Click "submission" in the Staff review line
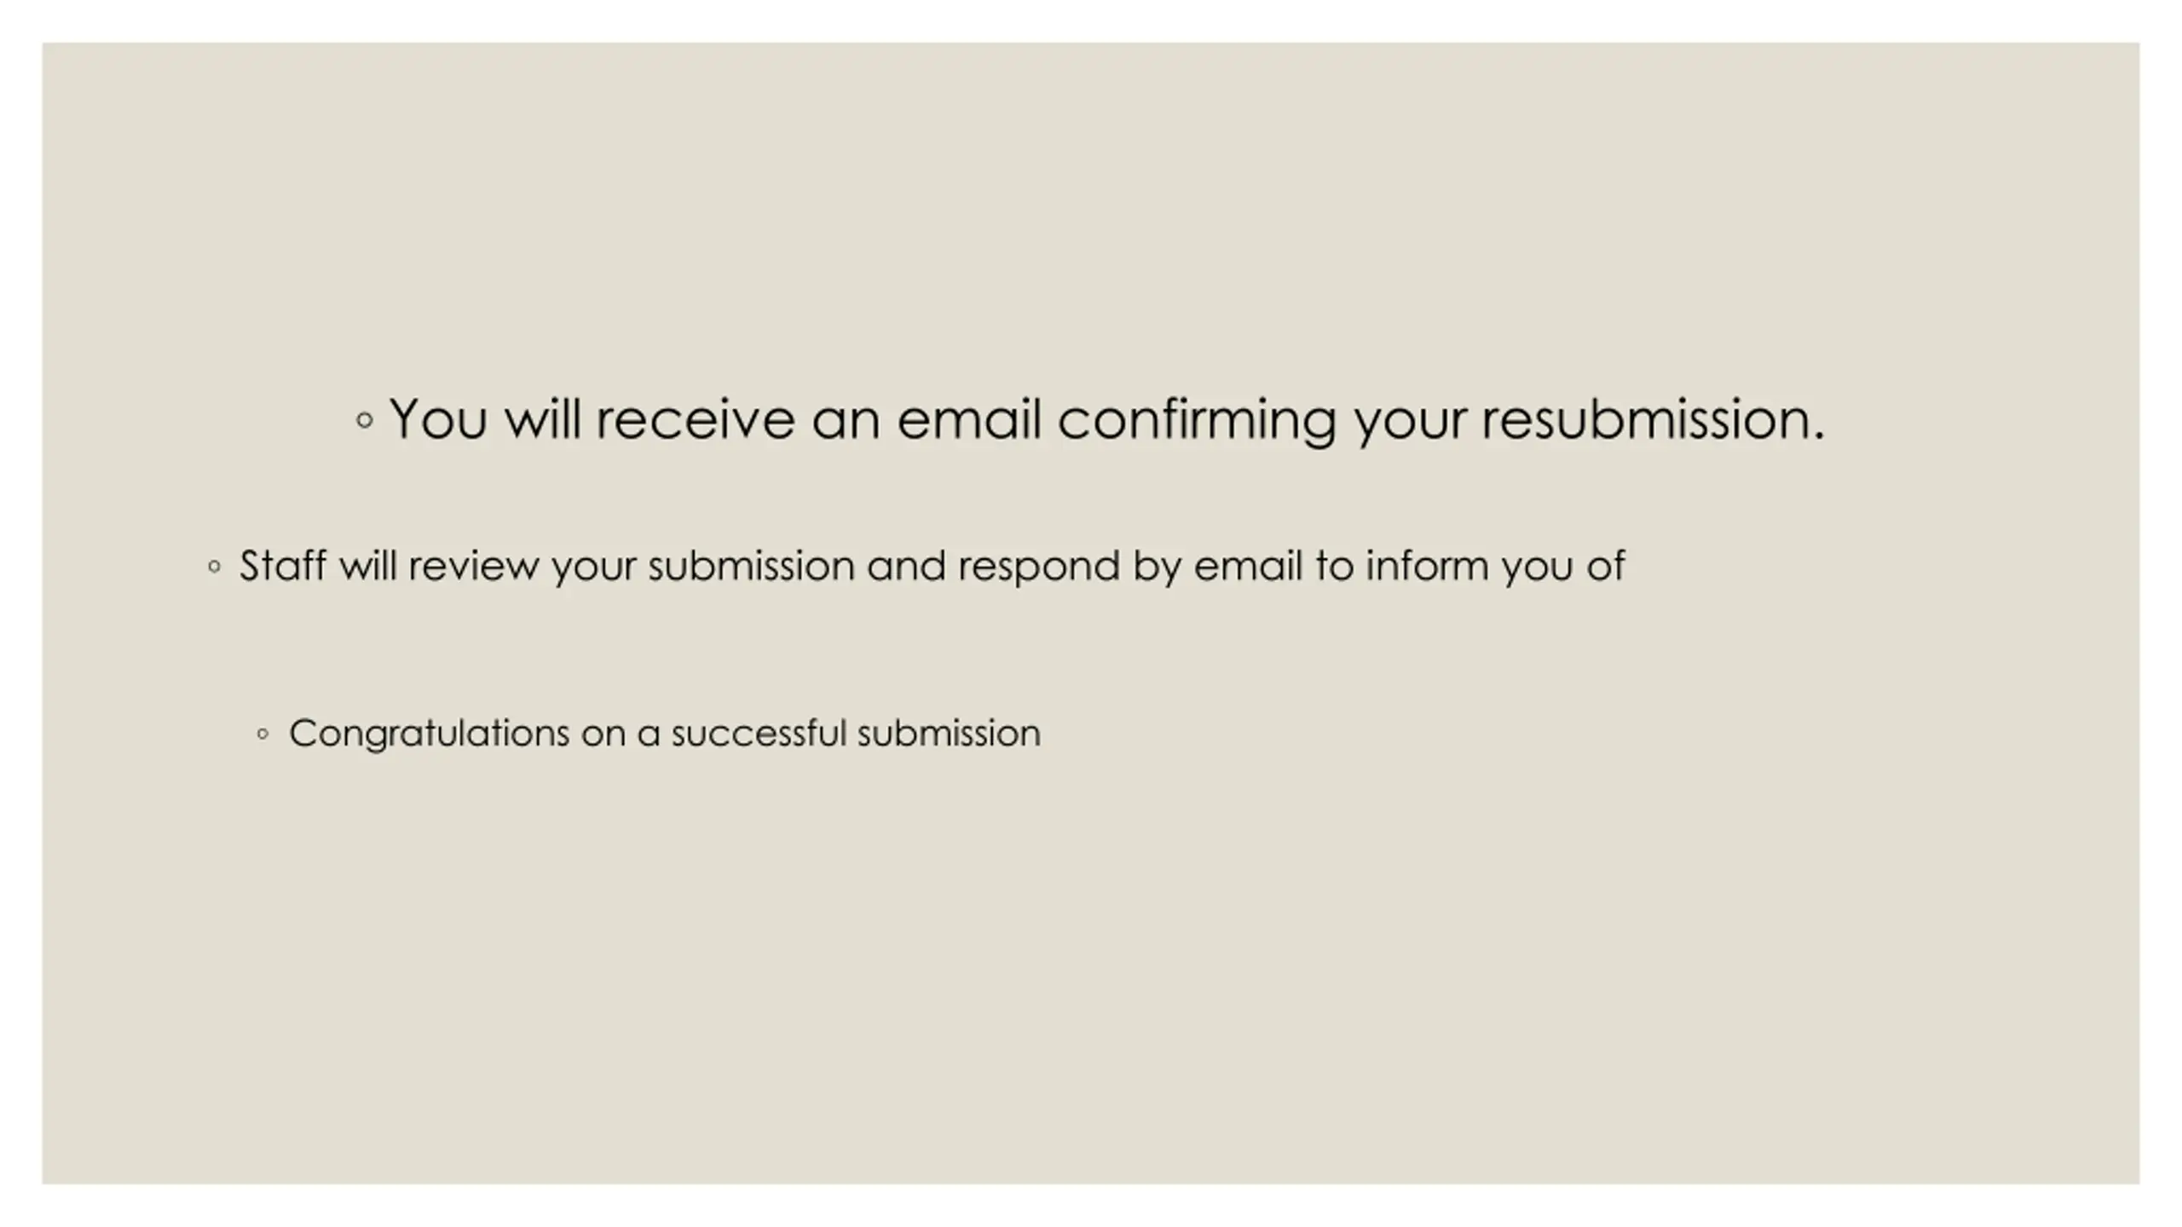2182x1227 pixels. point(751,566)
